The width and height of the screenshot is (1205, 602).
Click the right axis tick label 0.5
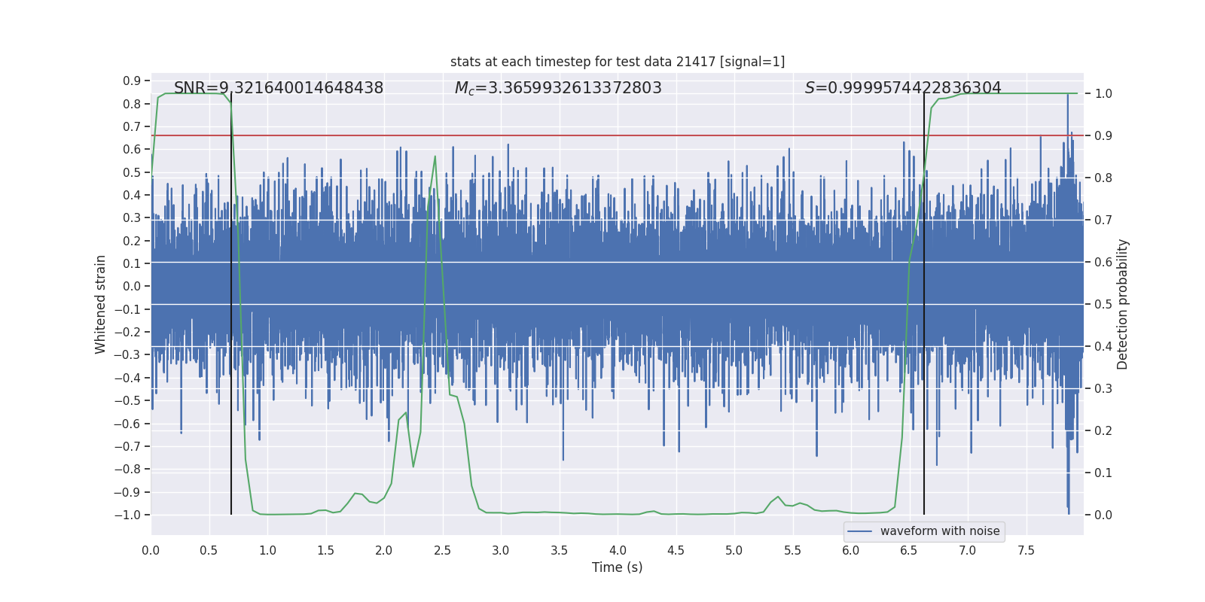tap(1103, 305)
